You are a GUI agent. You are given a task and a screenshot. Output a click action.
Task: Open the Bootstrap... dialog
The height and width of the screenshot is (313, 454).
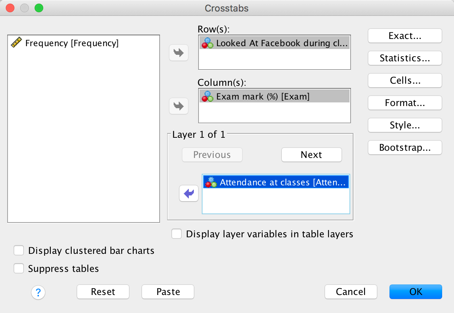pos(405,148)
